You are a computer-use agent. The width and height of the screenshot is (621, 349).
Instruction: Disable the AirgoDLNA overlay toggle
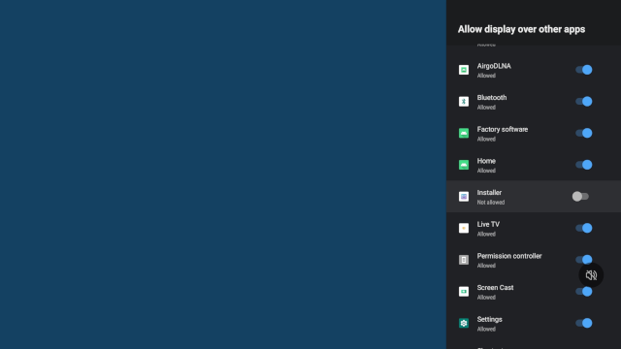click(584, 70)
